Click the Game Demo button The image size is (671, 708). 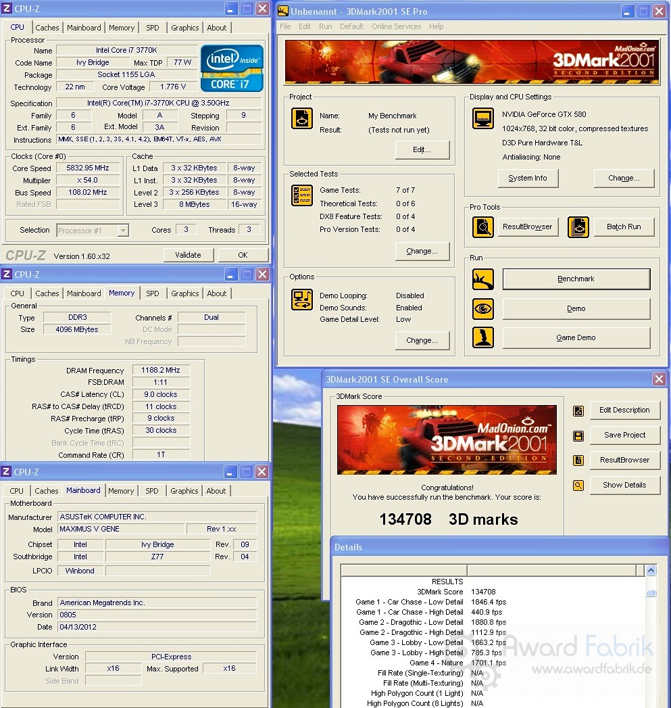[576, 337]
